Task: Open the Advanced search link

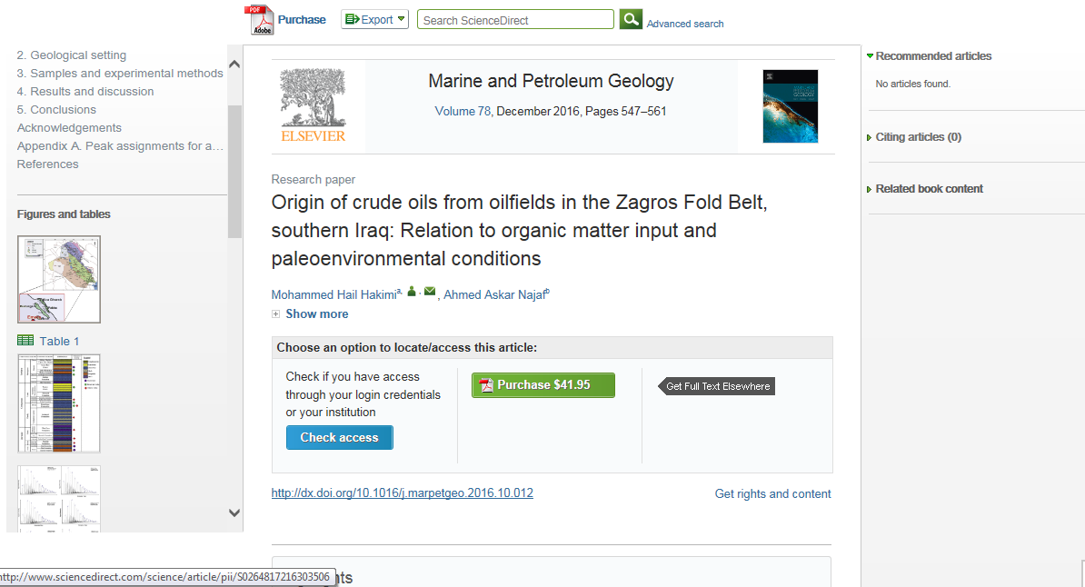Action: coord(685,24)
